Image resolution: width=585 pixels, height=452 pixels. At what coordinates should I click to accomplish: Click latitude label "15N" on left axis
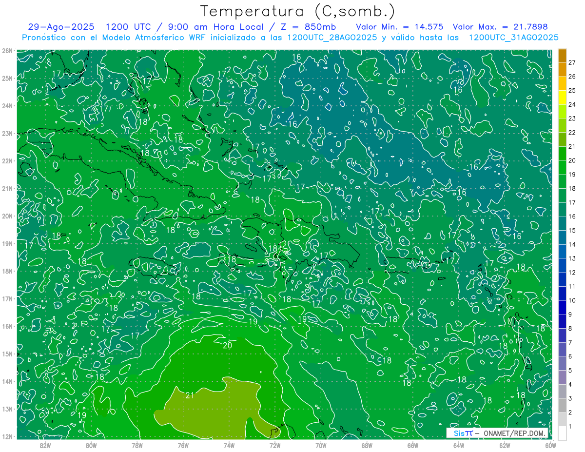[7, 354]
